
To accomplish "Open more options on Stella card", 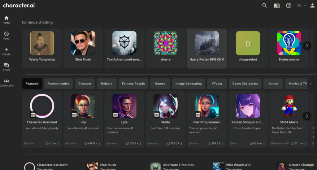I will (x=181, y=143).
